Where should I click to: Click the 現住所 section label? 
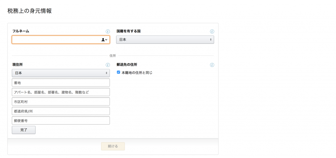click(x=18, y=65)
